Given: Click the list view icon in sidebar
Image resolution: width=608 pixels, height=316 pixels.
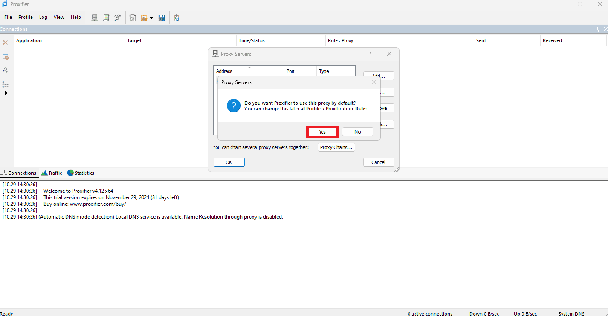Looking at the screenshot, I should coord(6,84).
